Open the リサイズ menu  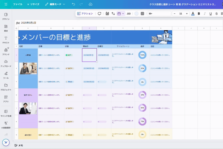(x=33, y=4)
